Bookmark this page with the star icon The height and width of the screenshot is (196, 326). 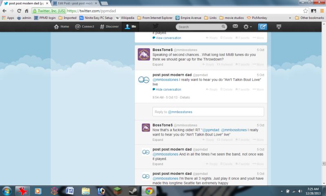(305, 11)
